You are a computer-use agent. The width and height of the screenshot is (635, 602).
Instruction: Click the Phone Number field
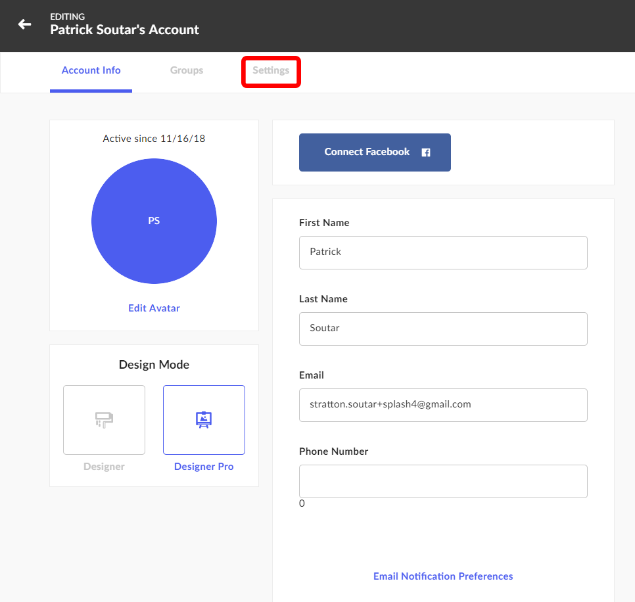pos(443,481)
